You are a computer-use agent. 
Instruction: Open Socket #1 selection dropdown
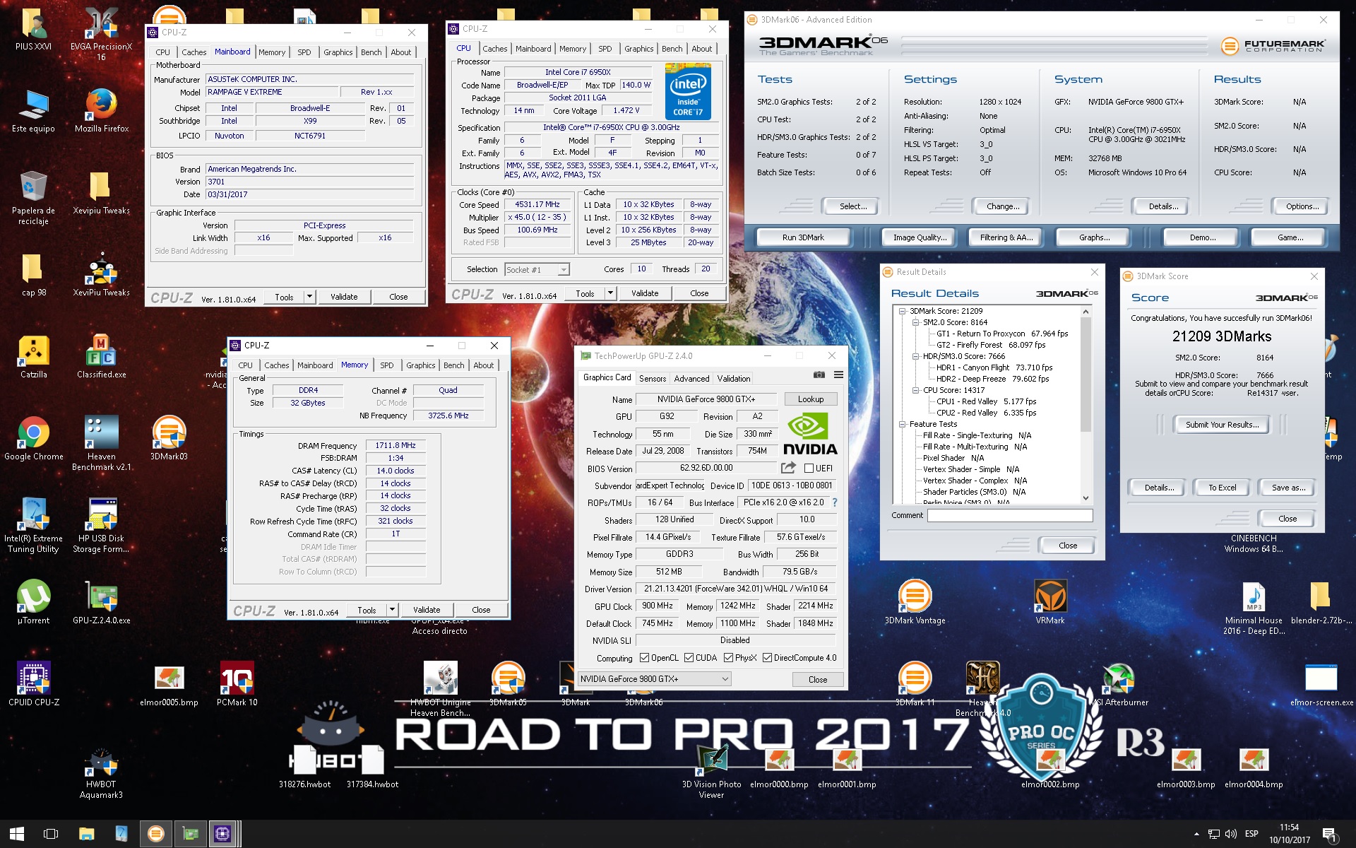537,270
